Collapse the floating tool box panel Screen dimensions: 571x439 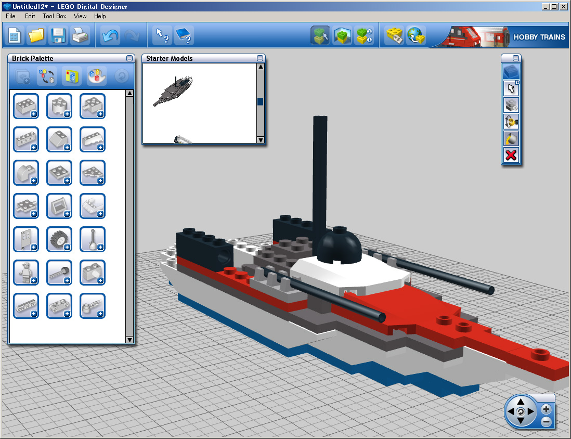click(x=516, y=58)
